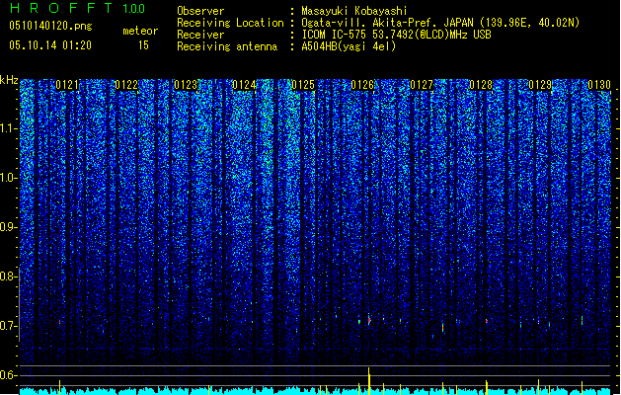Click the 0127 time marker
This screenshot has height=395, width=621.
[422, 85]
